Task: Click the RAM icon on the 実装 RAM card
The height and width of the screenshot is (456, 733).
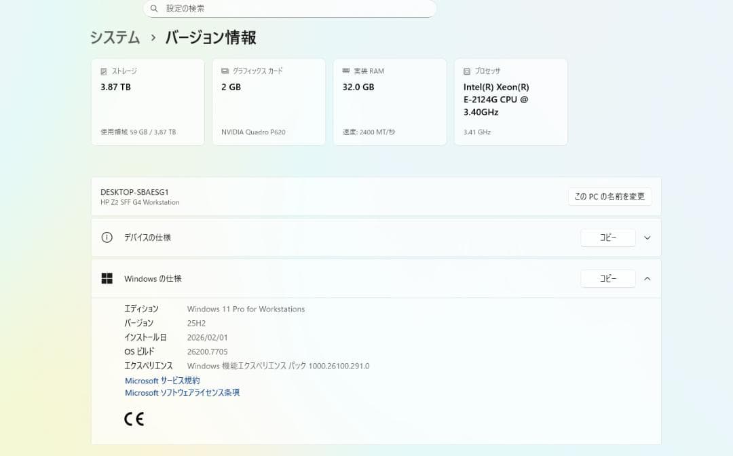Action: click(x=346, y=71)
